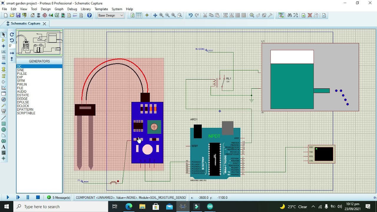Open the 5 Message(s) log

click(x=59, y=198)
